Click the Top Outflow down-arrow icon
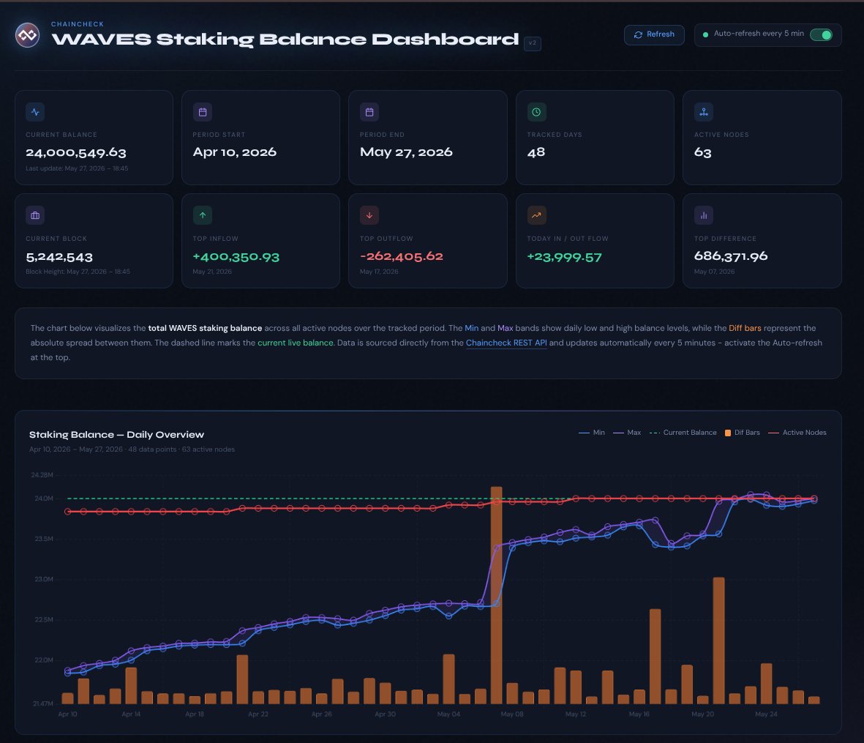 [369, 215]
